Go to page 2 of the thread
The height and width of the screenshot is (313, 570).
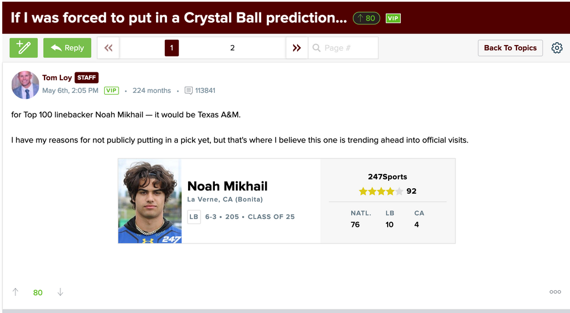232,48
